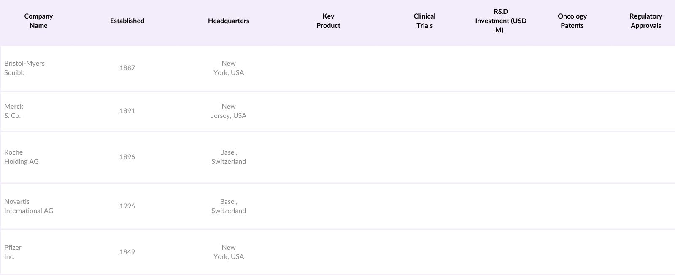Click the Established column header
The image size is (675, 275).
click(x=127, y=21)
